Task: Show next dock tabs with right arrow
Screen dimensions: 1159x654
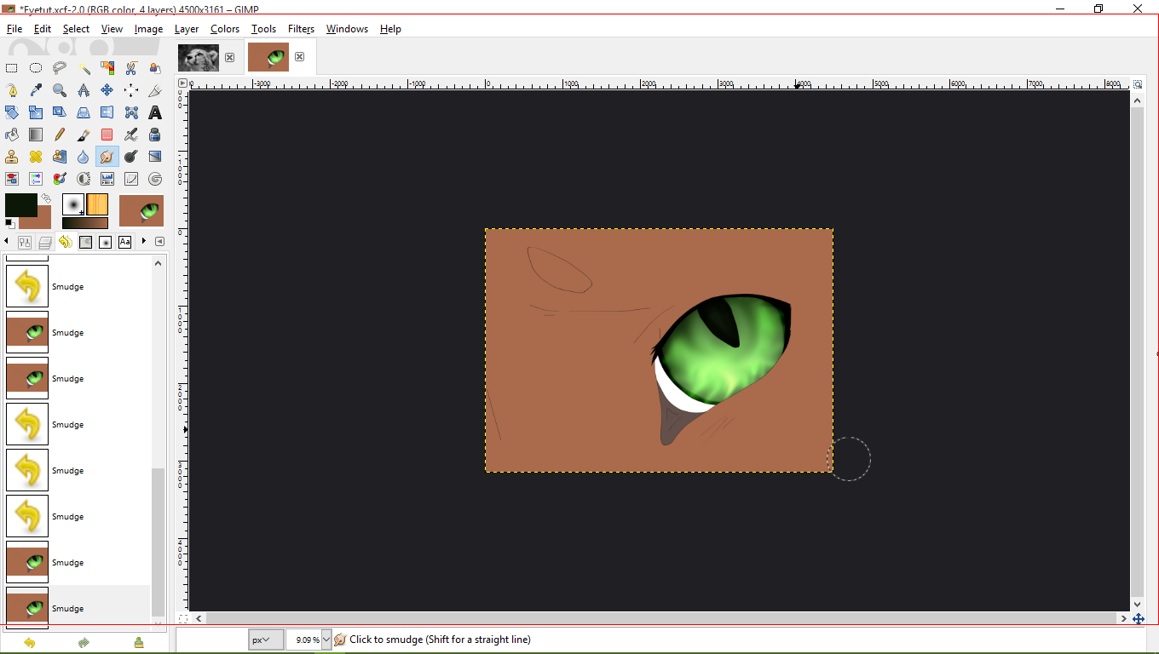Action: (x=144, y=242)
